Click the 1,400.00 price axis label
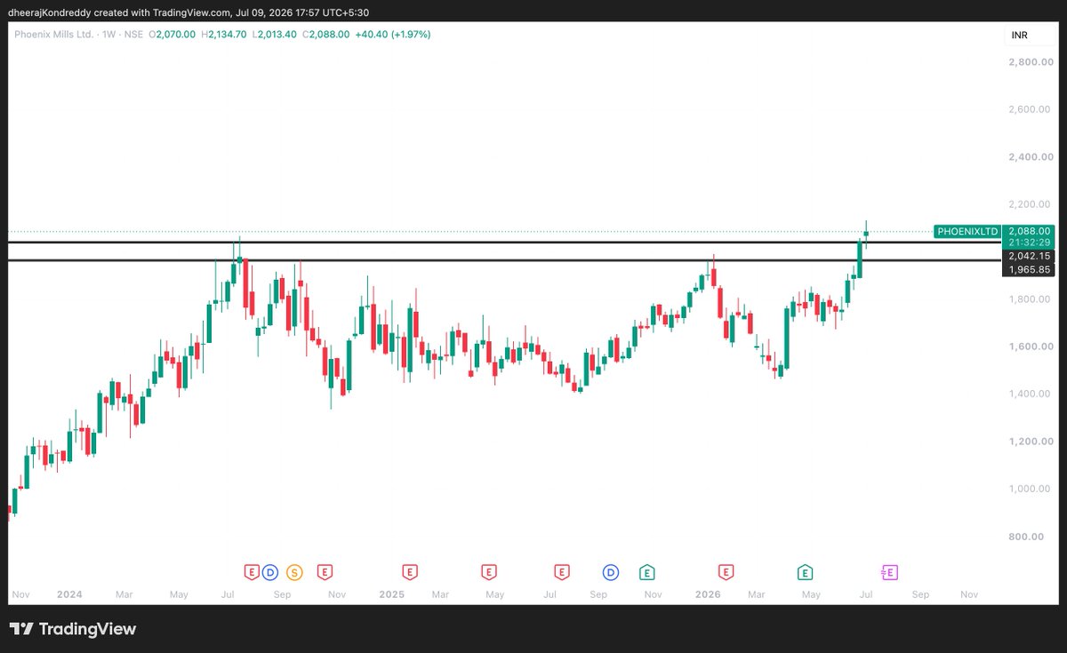Viewport: 1067px width, 653px height. (1031, 394)
